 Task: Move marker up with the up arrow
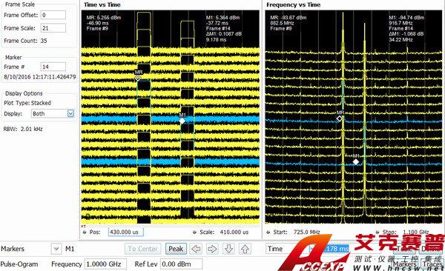pos(245,250)
